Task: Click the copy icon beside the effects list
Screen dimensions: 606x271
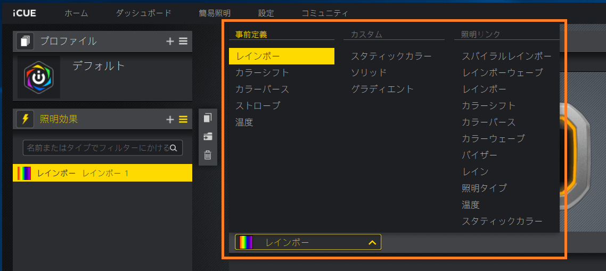Action: 208,118
